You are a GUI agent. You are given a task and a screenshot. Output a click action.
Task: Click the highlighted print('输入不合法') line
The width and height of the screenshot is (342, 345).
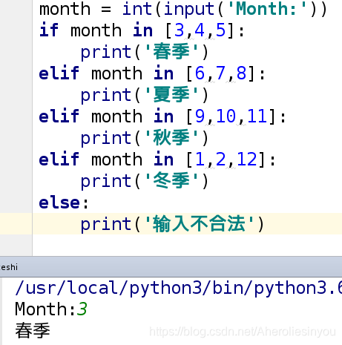(172, 224)
